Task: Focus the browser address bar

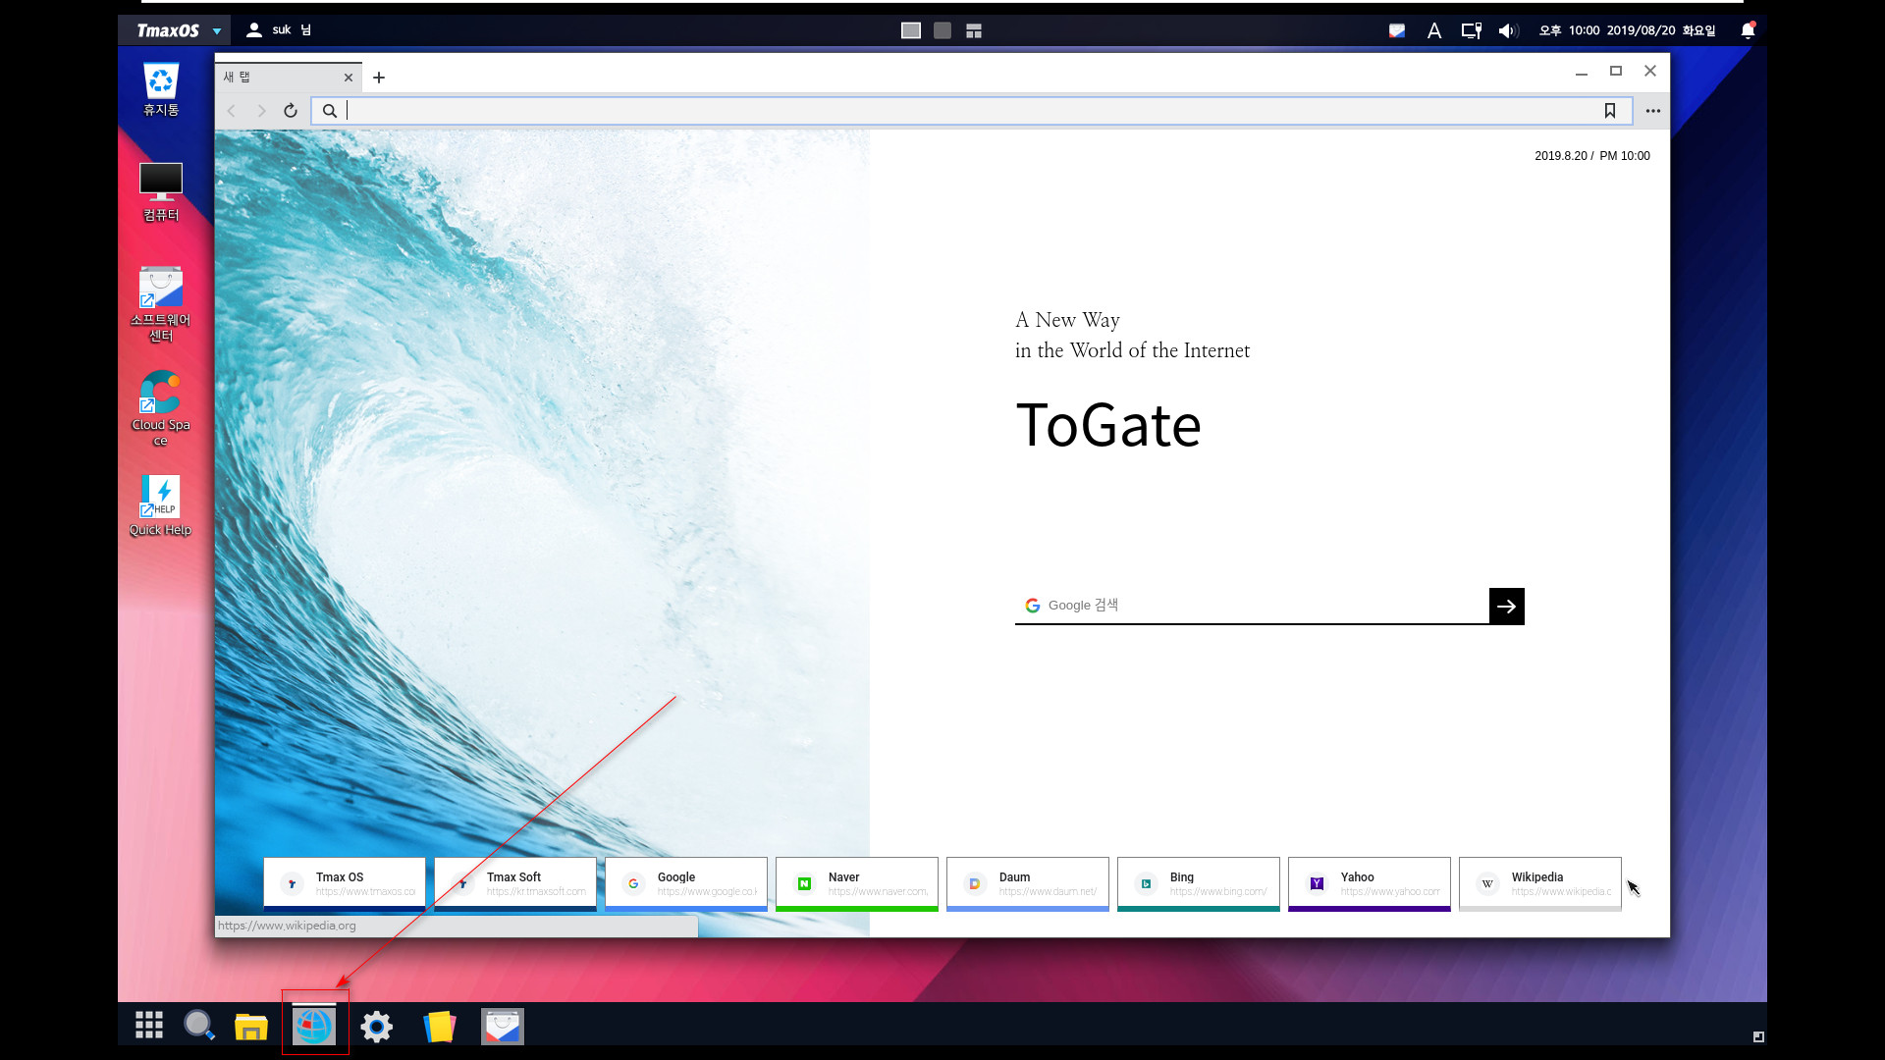Action: (x=972, y=111)
